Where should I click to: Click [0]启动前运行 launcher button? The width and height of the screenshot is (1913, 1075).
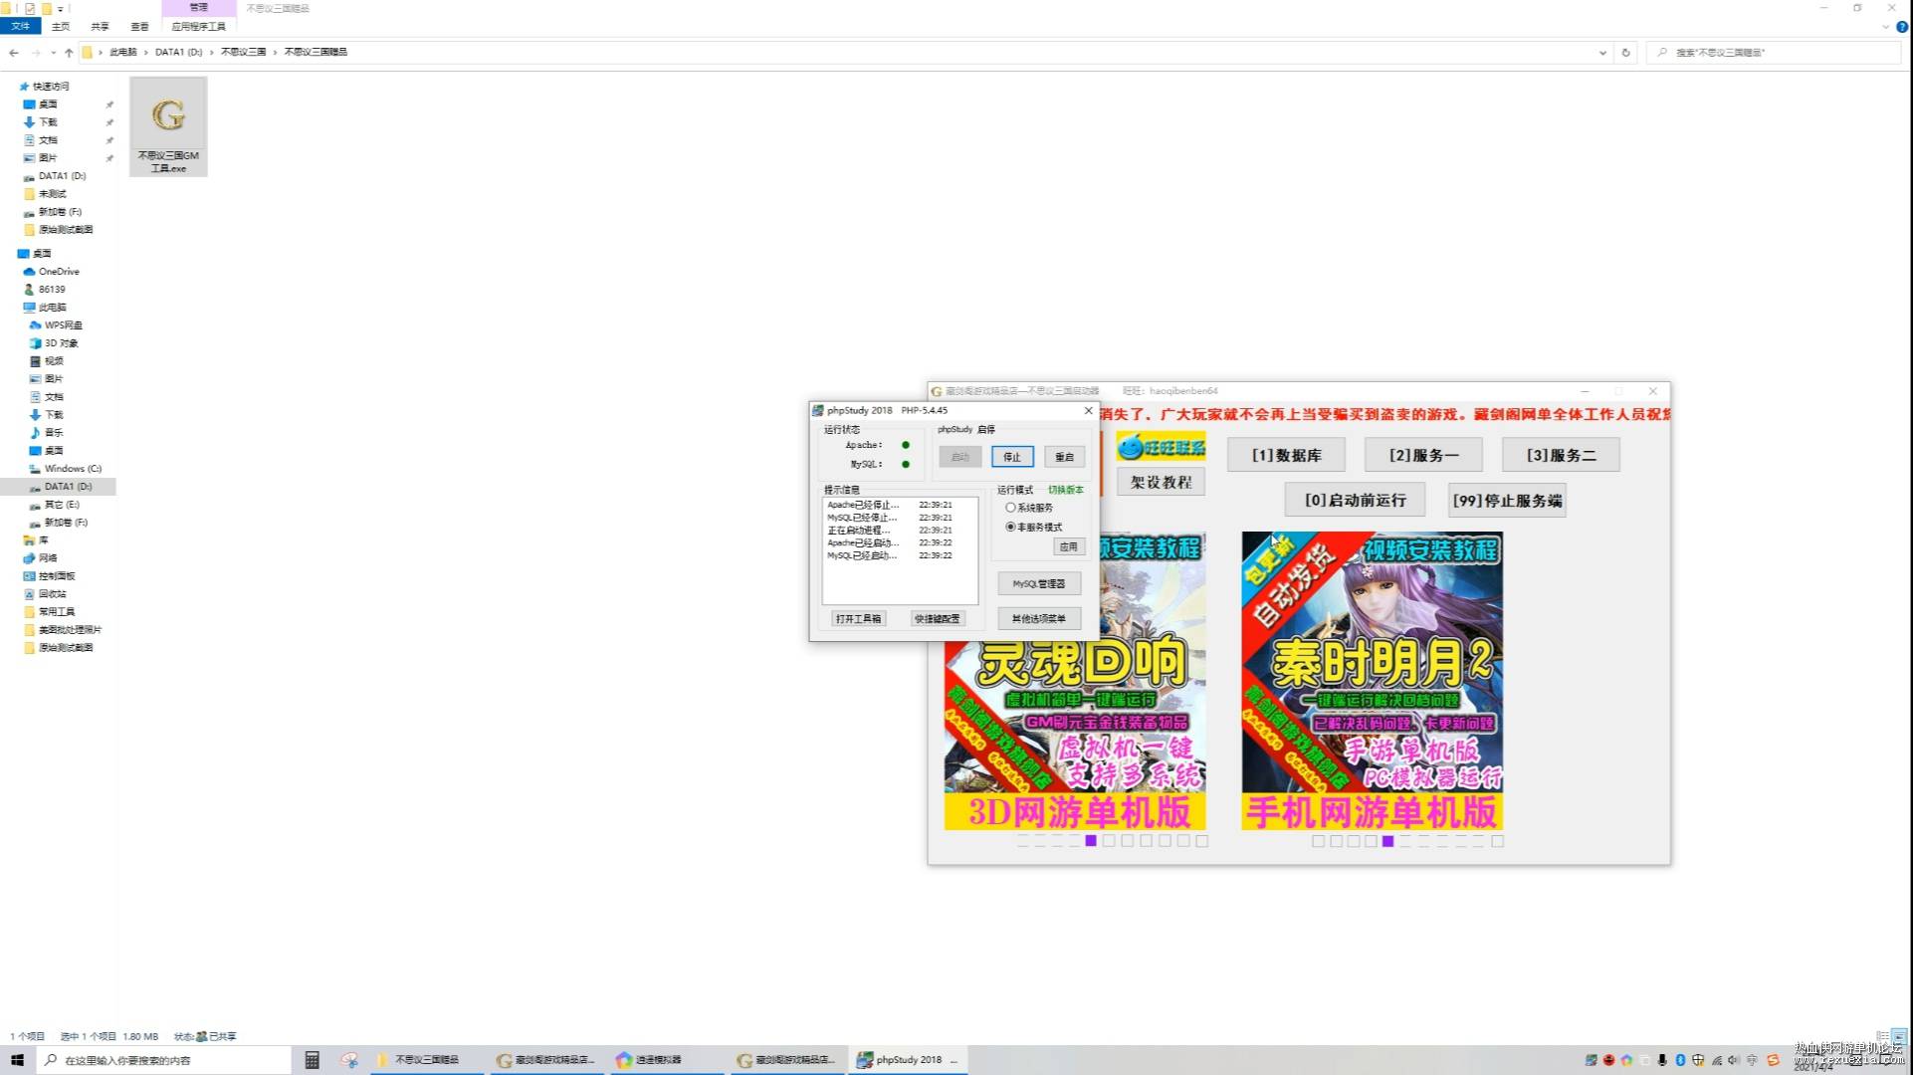(1356, 501)
